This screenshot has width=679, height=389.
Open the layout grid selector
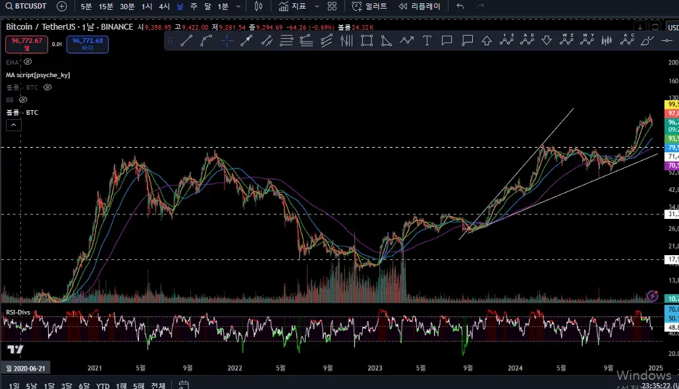tap(332, 6)
